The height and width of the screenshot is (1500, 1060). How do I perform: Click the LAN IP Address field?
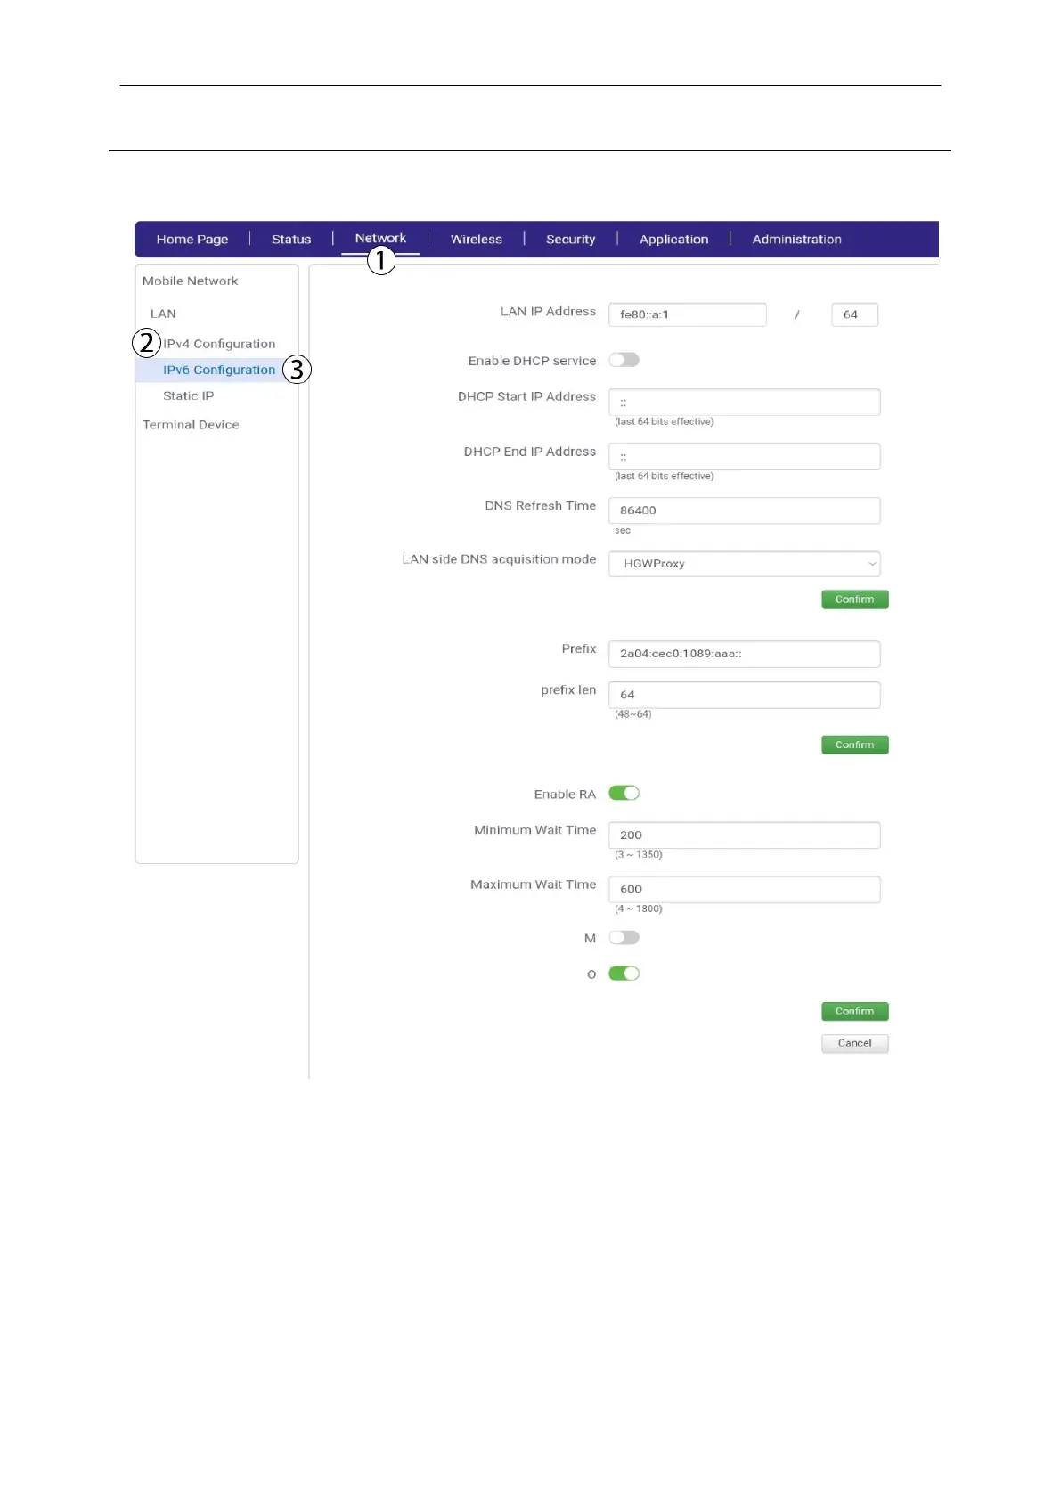[x=687, y=314]
